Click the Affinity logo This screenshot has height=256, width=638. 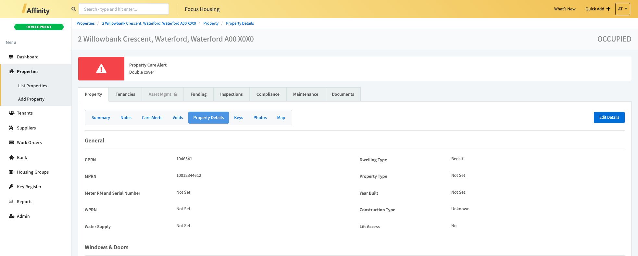(36, 9)
